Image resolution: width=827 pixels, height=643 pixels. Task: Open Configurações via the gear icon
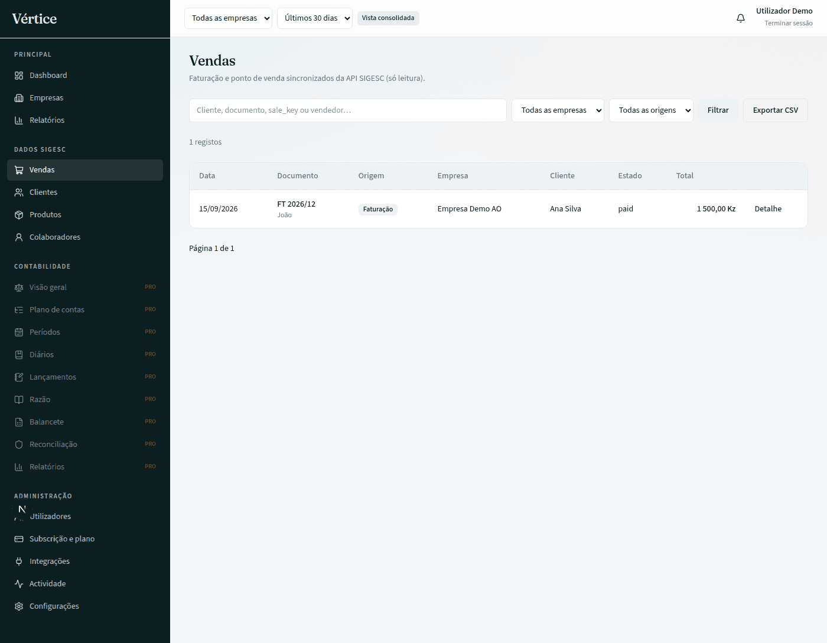(x=19, y=606)
